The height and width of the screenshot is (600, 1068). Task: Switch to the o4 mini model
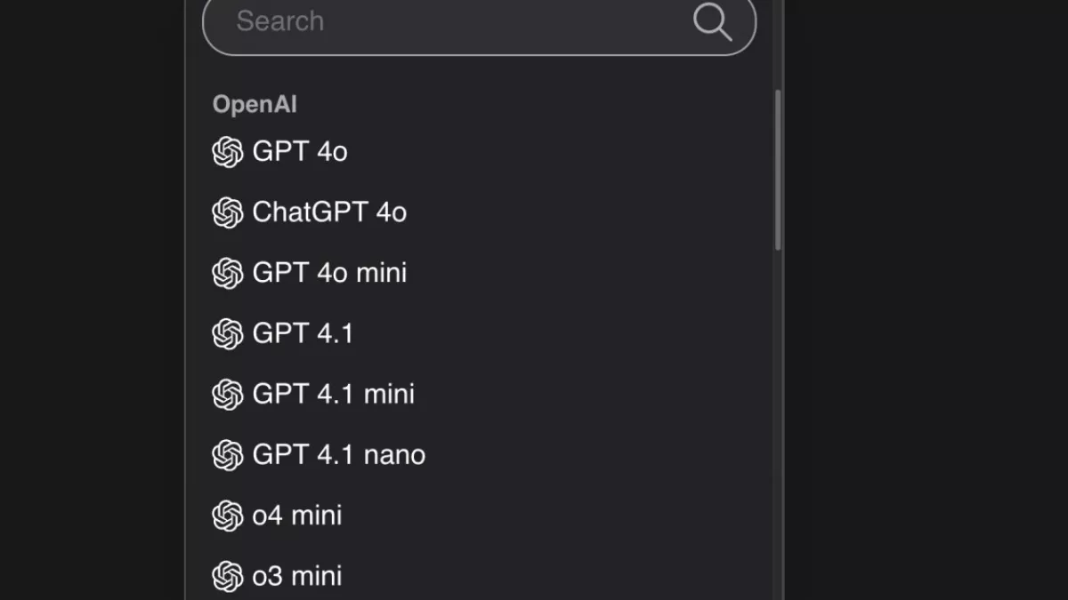[297, 516]
